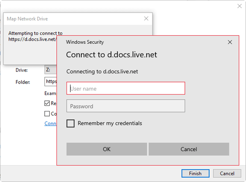Close the background Map Network Drive wizard

click(239, 6)
